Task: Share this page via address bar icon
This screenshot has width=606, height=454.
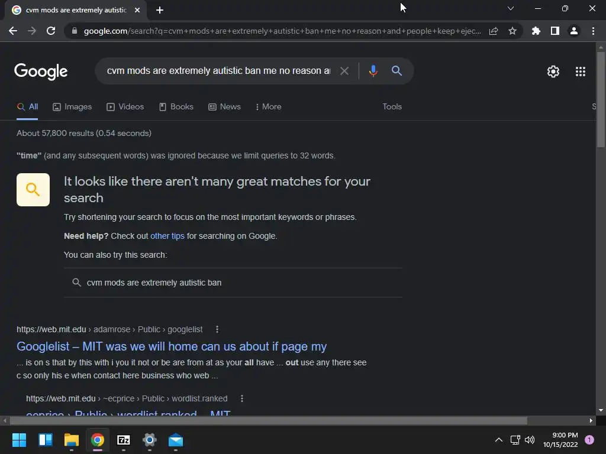Action: (494, 31)
